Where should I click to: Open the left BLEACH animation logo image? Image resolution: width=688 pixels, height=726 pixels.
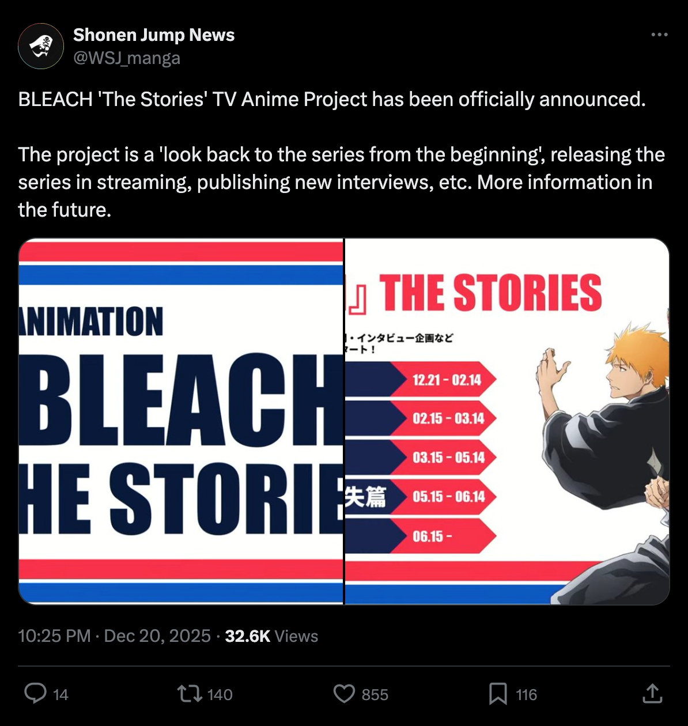point(181,421)
